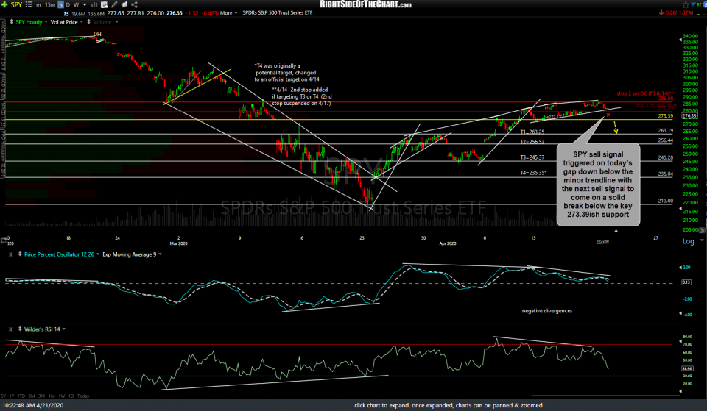Click the right scroll arrow below the price axis
The image size is (707, 411).
pyautogui.click(x=702, y=230)
